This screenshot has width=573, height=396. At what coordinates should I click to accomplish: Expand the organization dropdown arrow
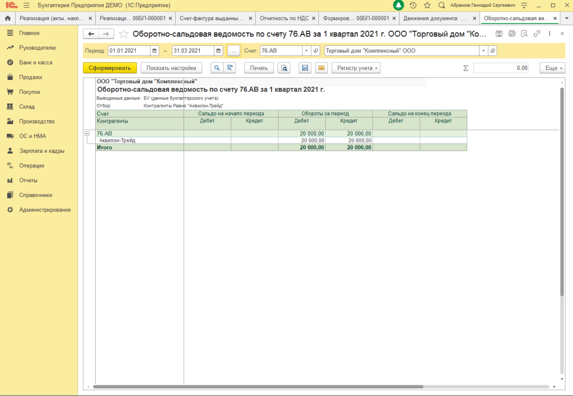[483, 51]
